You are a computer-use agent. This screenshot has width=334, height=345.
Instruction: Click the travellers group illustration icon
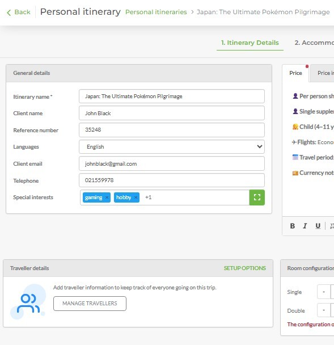tap(28, 302)
